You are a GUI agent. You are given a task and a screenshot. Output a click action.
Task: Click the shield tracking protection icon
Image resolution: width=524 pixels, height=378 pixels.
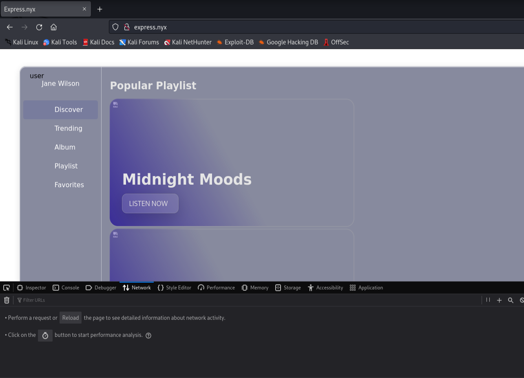[115, 27]
